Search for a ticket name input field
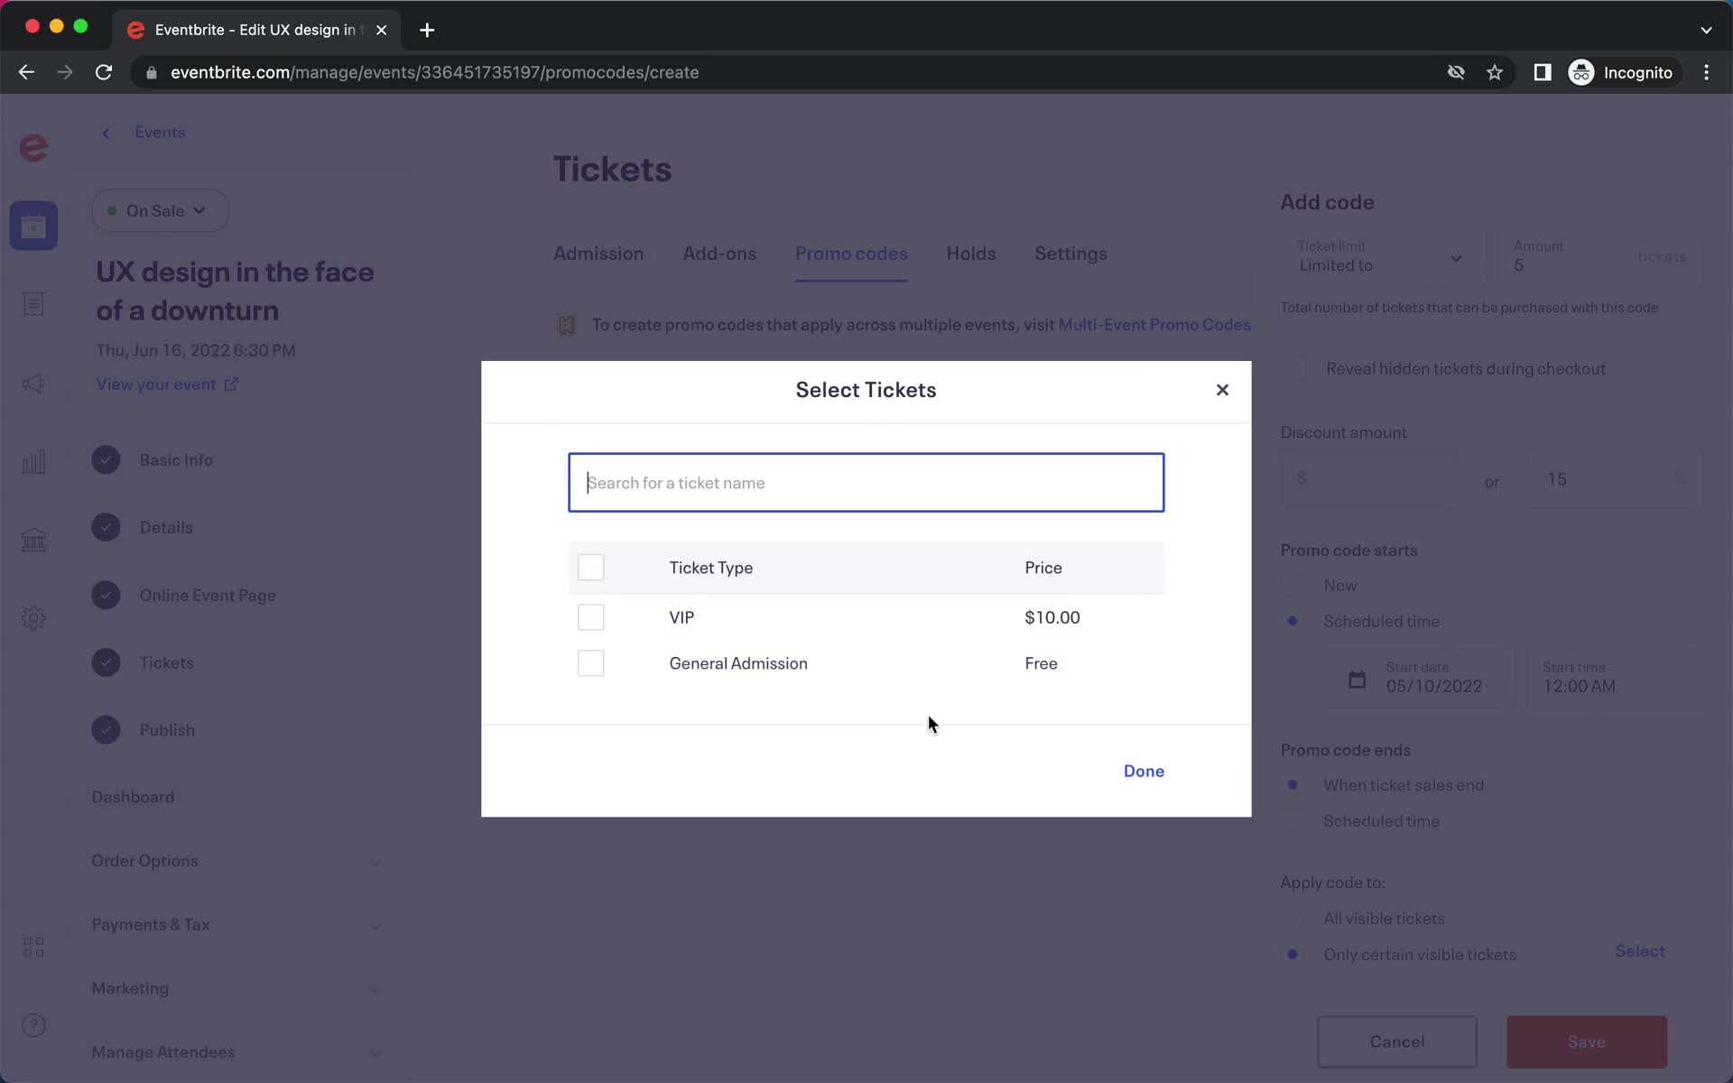The width and height of the screenshot is (1733, 1083). (866, 482)
